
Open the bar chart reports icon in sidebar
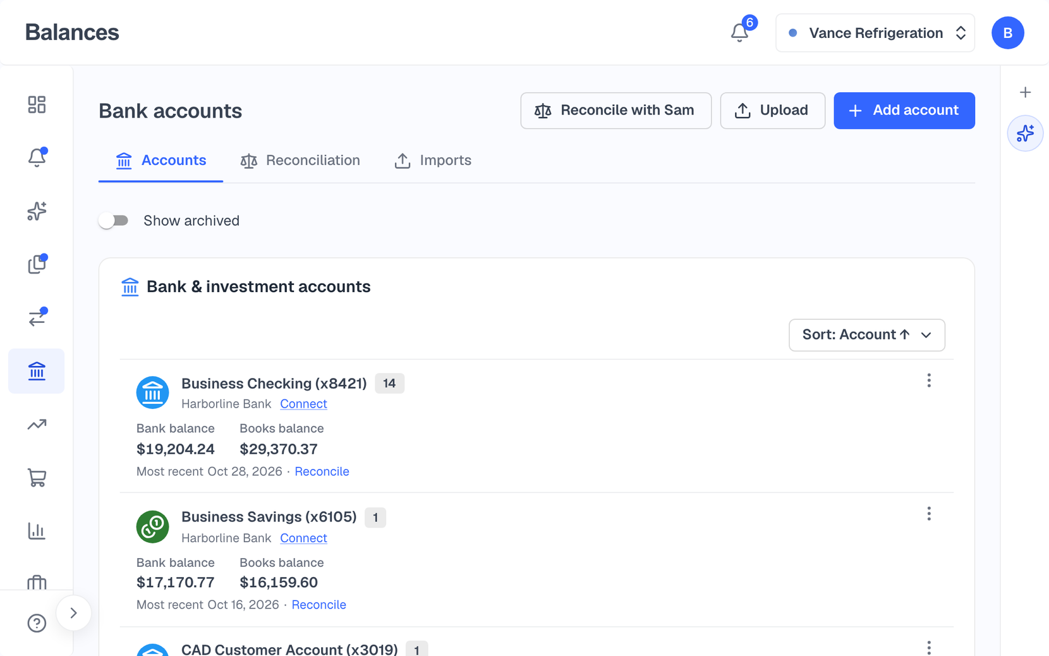click(x=37, y=531)
